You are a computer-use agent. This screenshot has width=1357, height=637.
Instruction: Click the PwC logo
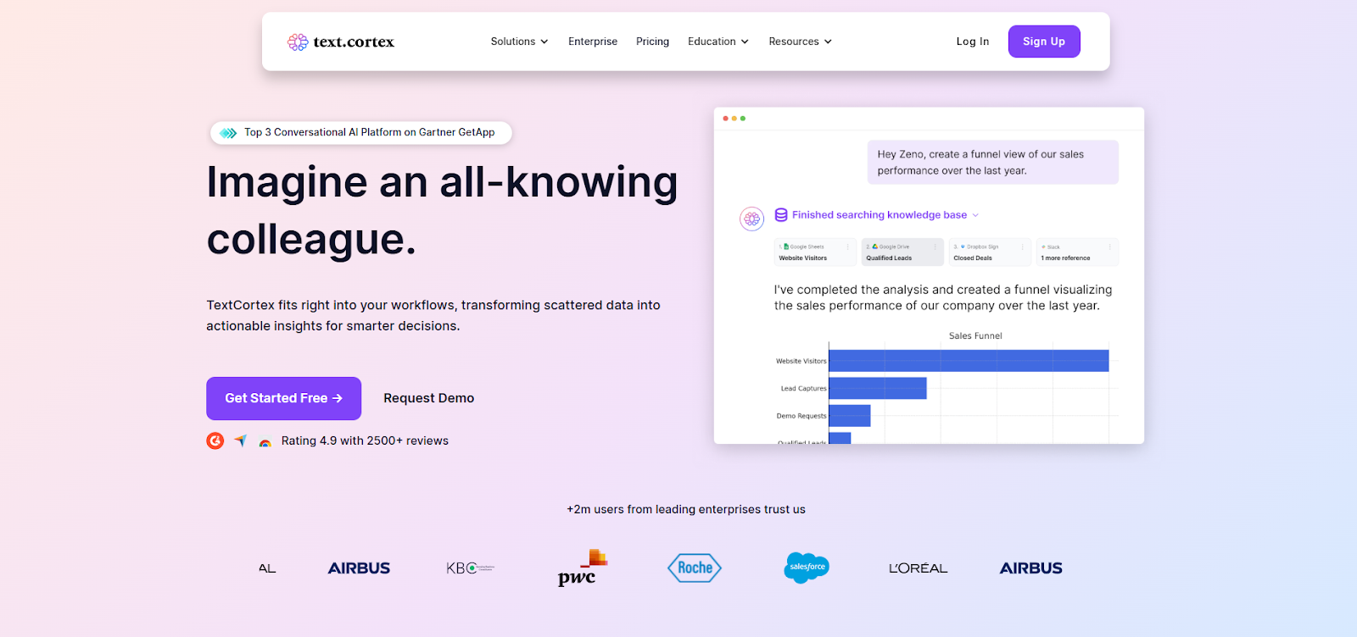(583, 568)
